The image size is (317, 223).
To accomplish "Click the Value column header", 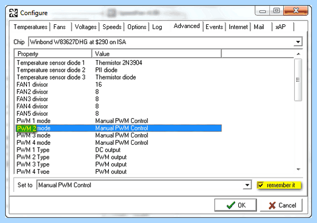I will click(157, 54).
